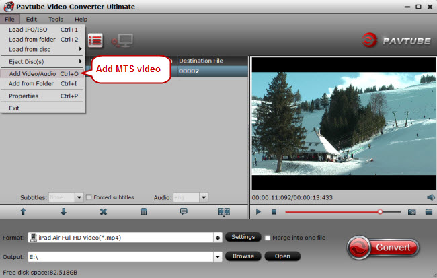Expand Load from disc submenu

point(42,49)
